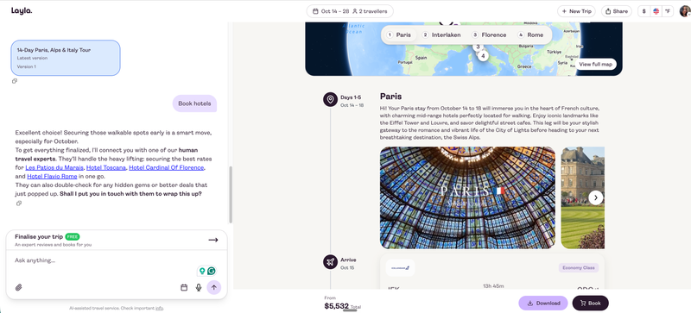Open the Hotel Cardinal Of Florence link
Screen dimensions: 691x313
coord(166,168)
